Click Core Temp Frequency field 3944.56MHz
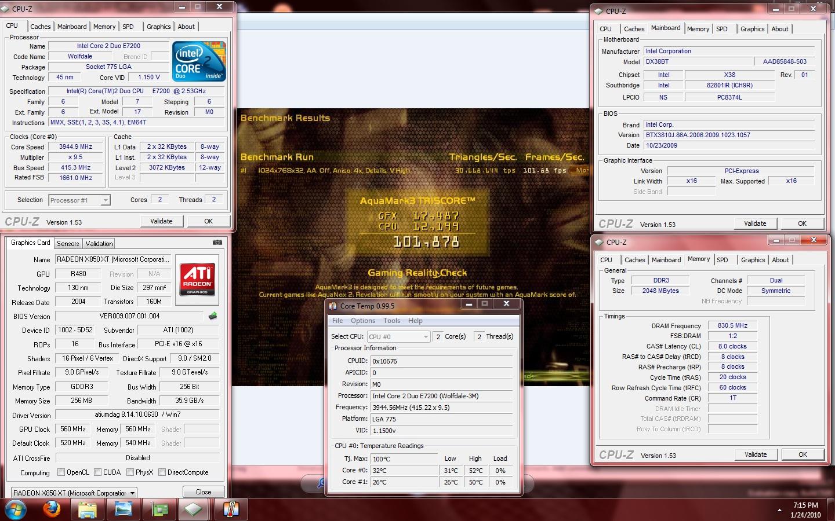Screen dimensions: 835x521 click(441, 408)
